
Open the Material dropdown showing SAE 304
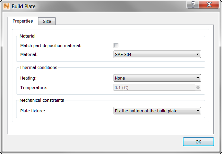tap(157, 54)
